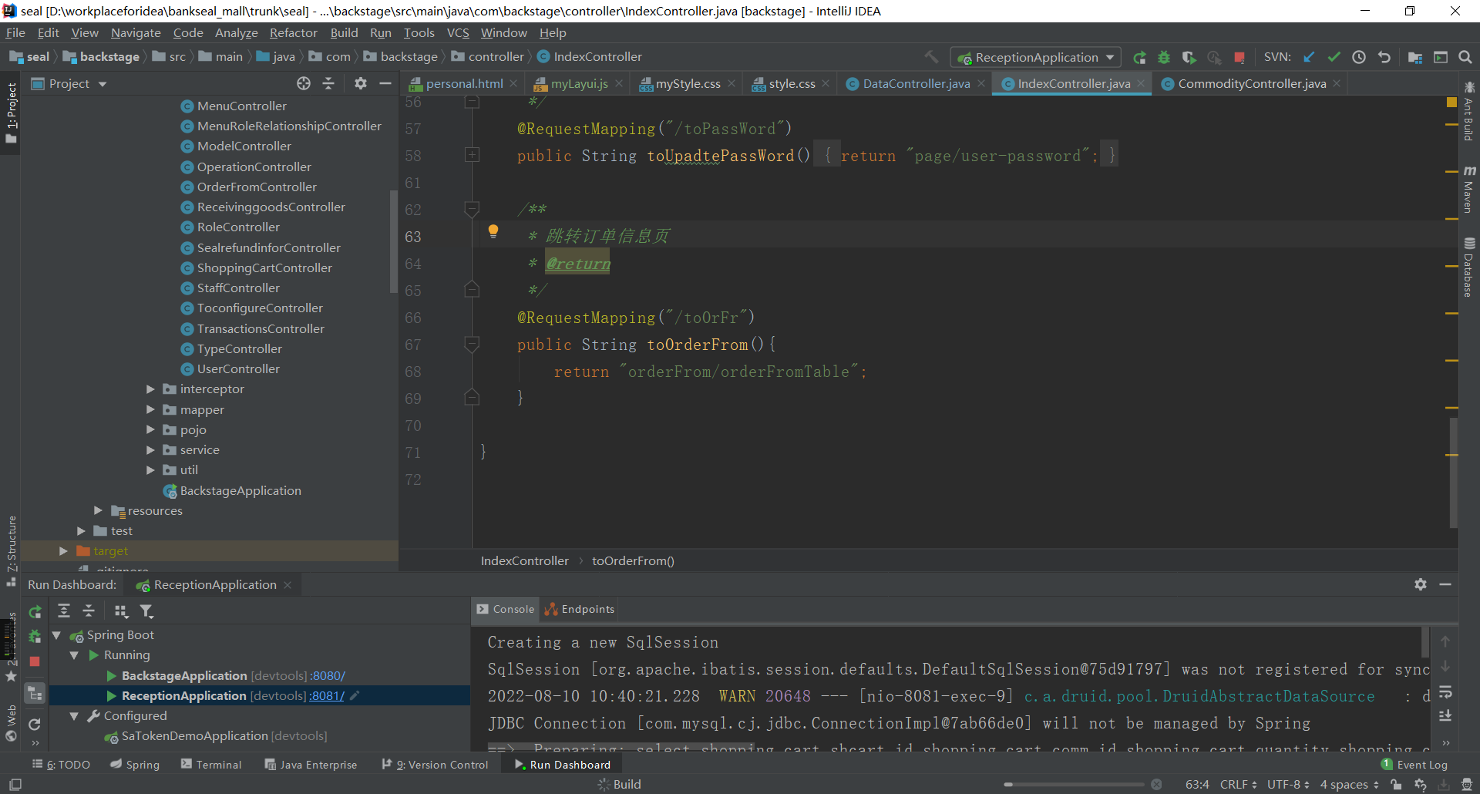The width and height of the screenshot is (1480, 794).
Task: Click the red stop icon in Run Dashboard
Action: click(35, 661)
